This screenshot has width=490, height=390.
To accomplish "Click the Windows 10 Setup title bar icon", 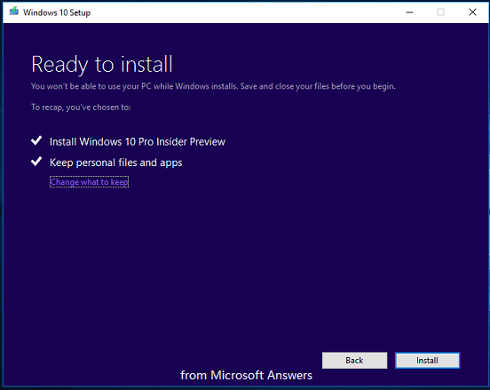I will tap(14, 12).
